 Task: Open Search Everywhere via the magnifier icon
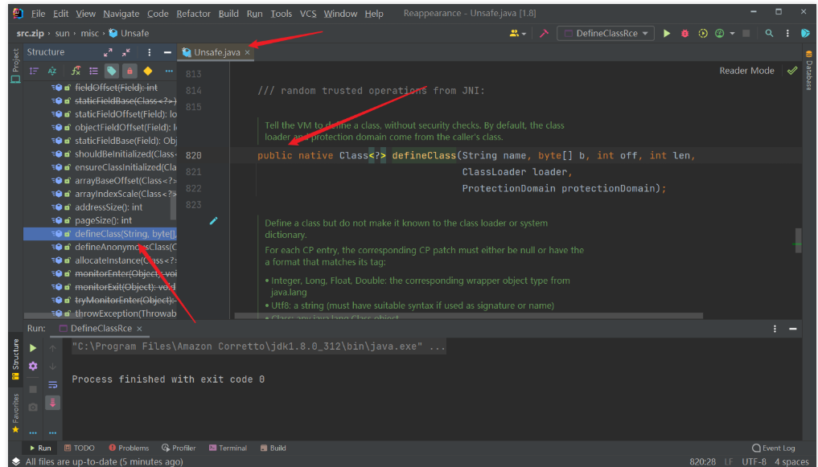[x=769, y=34]
